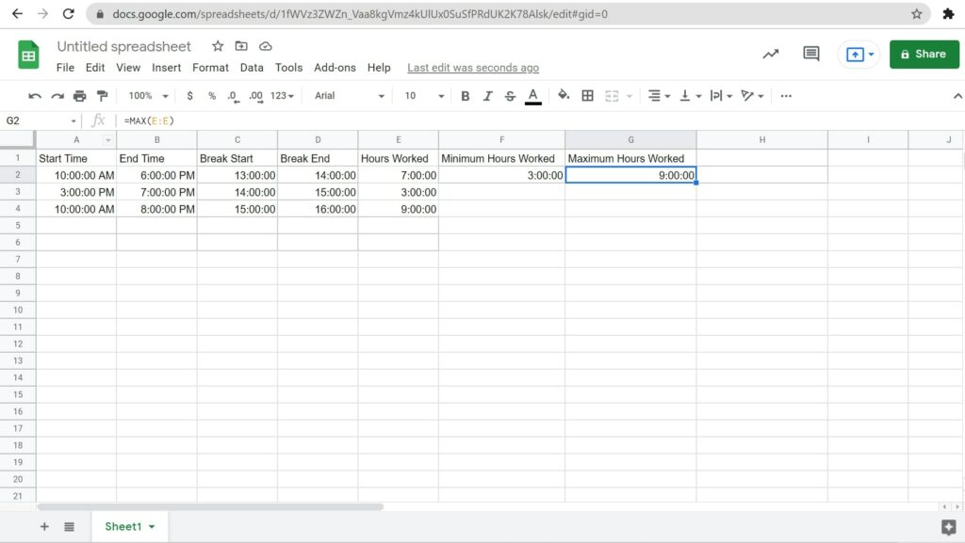
Task: Open the zoom 100% dropdown
Action: (148, 96)
